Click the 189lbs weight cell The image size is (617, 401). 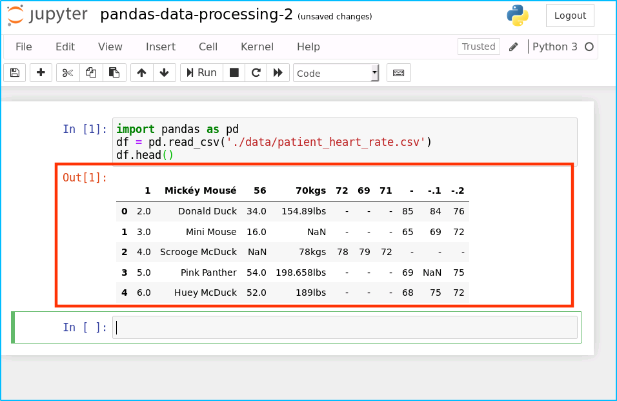[x=310, y=293]
